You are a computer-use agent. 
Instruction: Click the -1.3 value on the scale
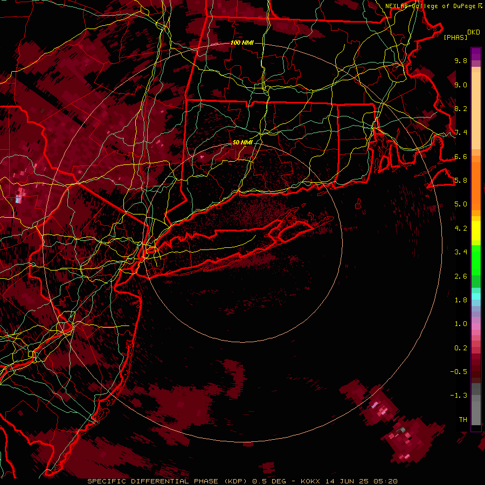459,396
